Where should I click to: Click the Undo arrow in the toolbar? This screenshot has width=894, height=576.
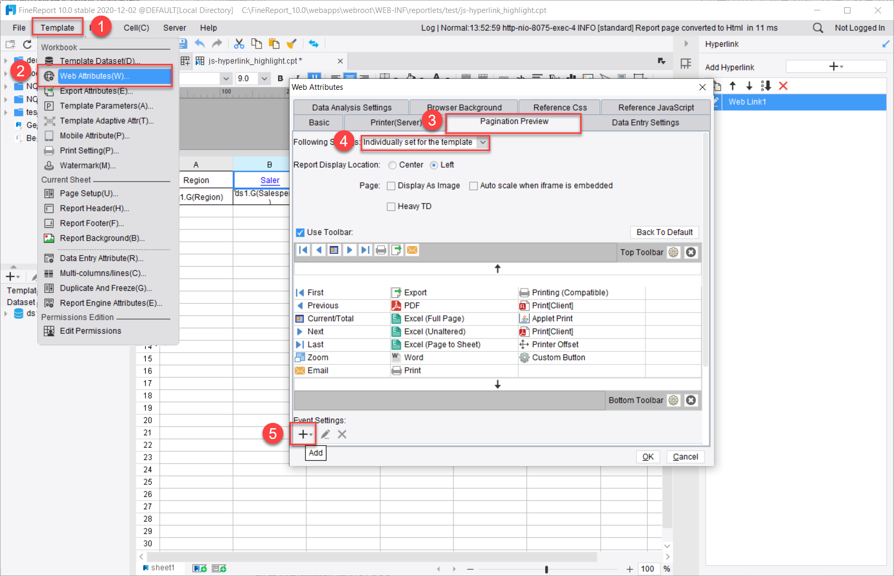point(200,44)
